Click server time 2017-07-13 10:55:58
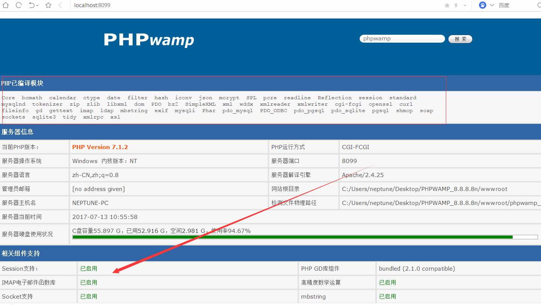Screen dimensions: 541x305 point(105,217)
